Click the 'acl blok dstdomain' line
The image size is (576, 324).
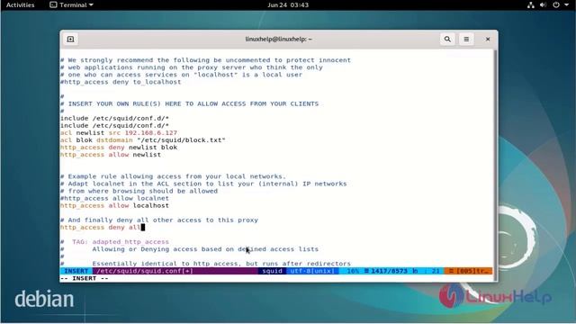pyautogui.click(x=143, y=140)
